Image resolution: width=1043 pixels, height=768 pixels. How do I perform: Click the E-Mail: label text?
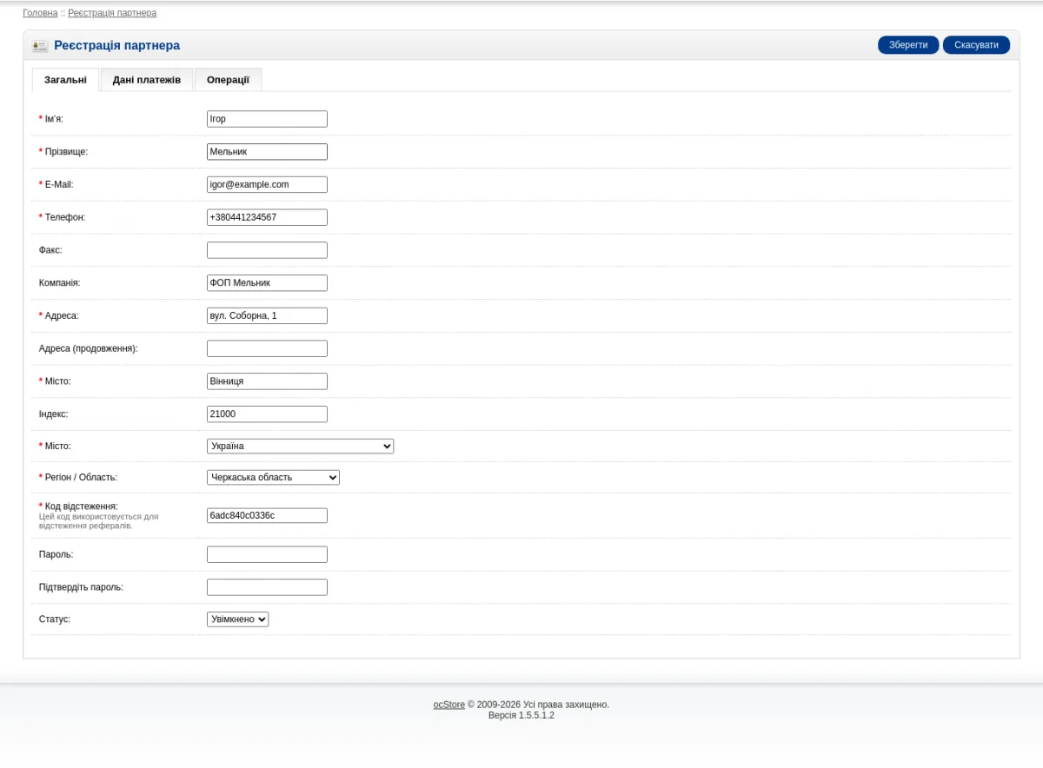tap(60, 185)
